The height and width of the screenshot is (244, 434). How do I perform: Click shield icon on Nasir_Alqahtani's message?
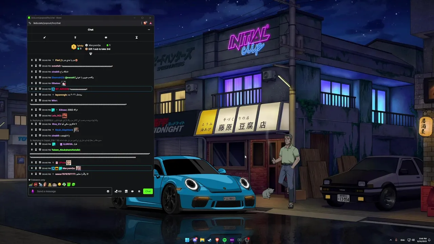point(40,130)
